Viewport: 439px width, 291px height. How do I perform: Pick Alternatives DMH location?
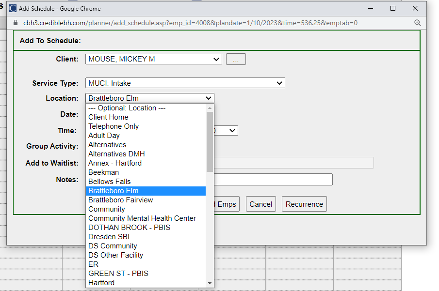pos(116,154)
